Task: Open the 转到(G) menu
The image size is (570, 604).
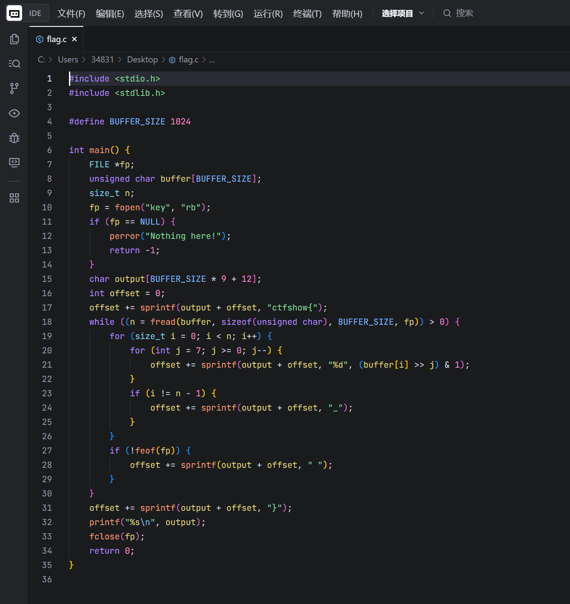Action: pos(228,13)
